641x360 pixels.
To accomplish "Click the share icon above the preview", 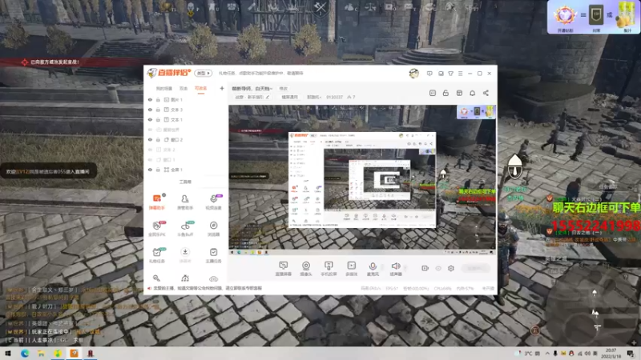I will click(486, 93).
